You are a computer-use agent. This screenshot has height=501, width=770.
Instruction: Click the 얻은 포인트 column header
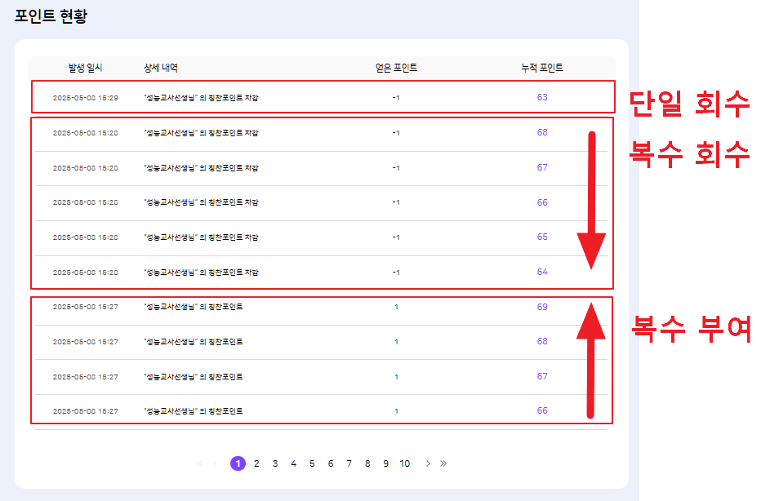(x=396, y=68)
